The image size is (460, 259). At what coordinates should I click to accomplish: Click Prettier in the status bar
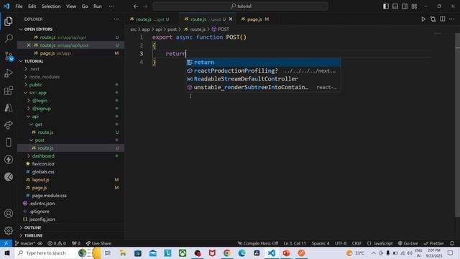433,243
